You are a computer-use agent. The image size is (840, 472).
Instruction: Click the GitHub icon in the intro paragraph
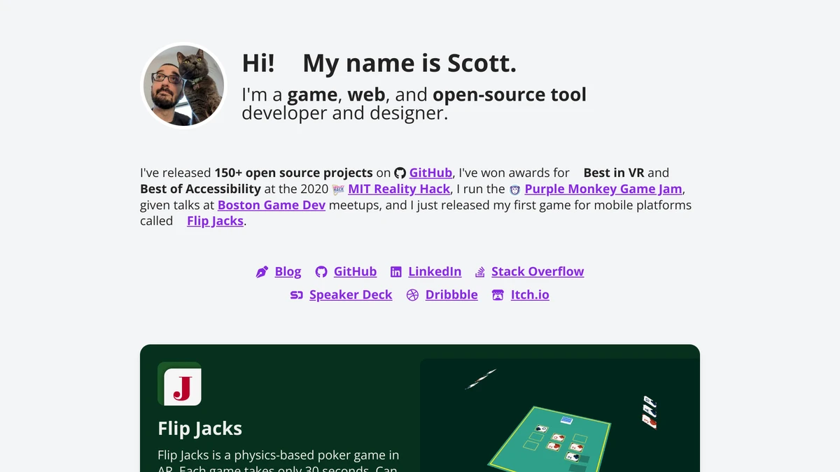[x=400, y=173]
